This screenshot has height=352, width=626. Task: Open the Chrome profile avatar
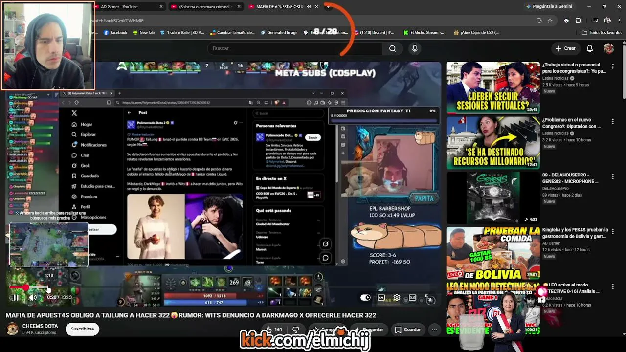point(607,21)
